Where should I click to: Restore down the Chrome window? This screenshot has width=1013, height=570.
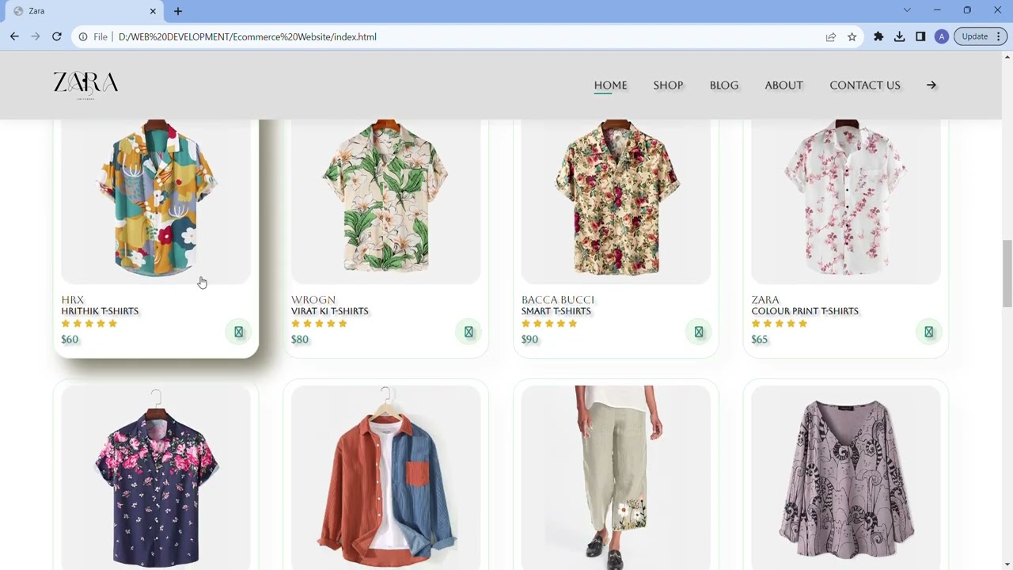[967, 10]
